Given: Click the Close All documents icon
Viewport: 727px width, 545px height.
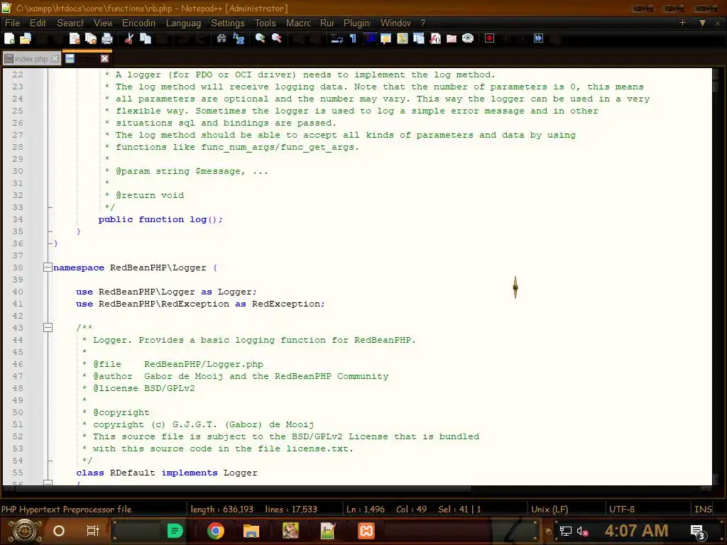Looking at the screenshot, I should tap(90, 38).
